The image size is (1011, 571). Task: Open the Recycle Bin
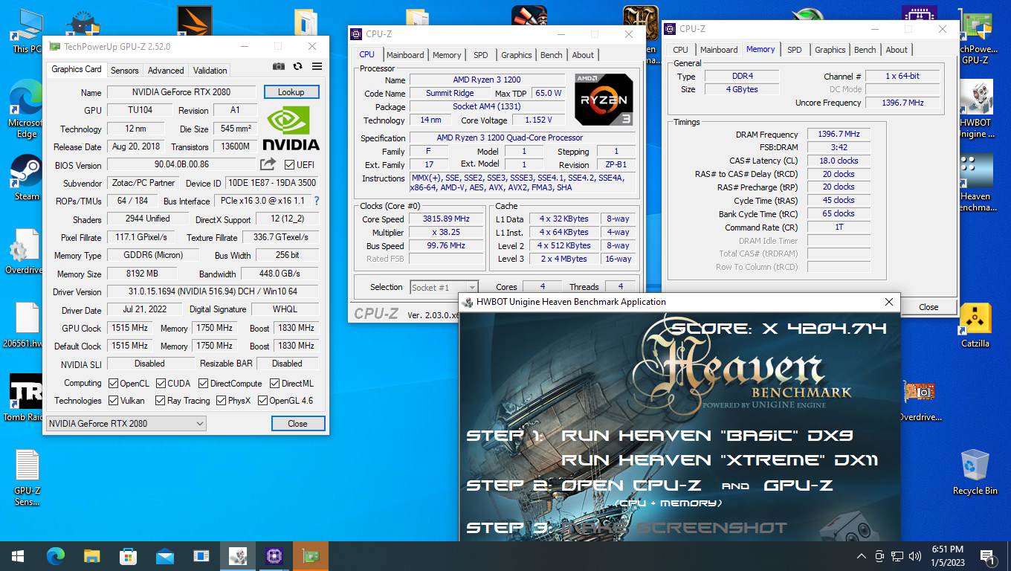click(975, 472)
